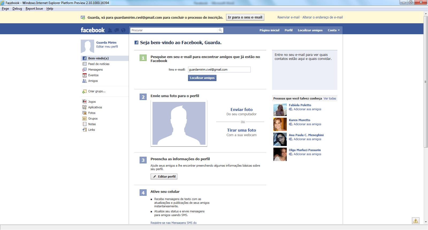This screenshot has height=230, width=428.
Task: Click Karen Moretto's photo thumbnail
Action: (x=280, y=124)
